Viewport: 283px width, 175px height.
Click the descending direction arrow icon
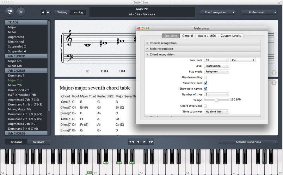point(48,12)
